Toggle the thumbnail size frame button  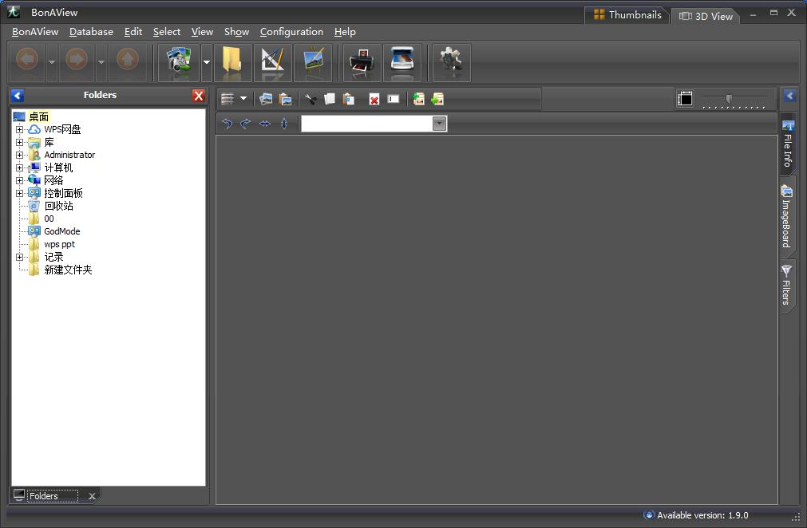(x=685, y=99)
